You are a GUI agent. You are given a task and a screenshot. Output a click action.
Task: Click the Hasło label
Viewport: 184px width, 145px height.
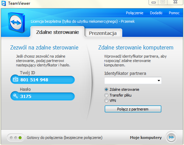25,89
